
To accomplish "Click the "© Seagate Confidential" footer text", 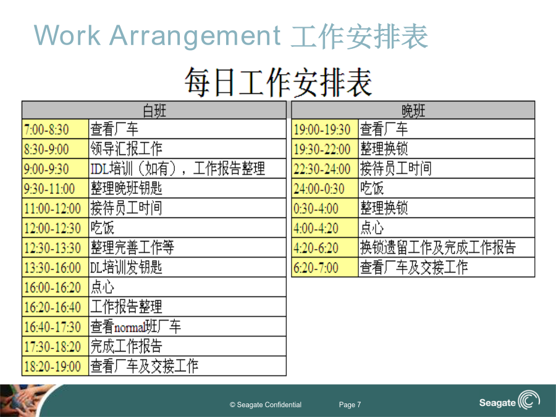I will point(266,405).
